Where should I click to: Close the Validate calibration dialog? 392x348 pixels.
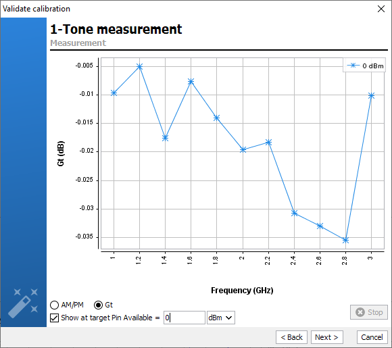click(x=381, y=9)
